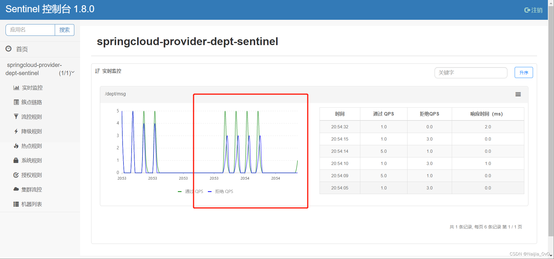Click the Sentinel 控制台 1.8.0 title

click(50, 9)
